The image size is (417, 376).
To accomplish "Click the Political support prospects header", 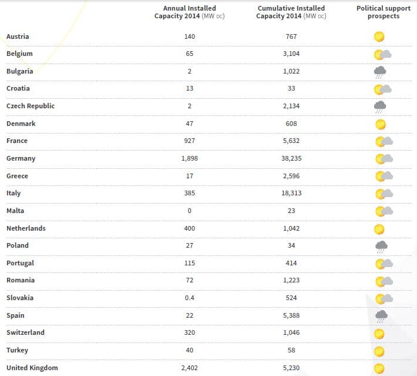I will 383,12.
